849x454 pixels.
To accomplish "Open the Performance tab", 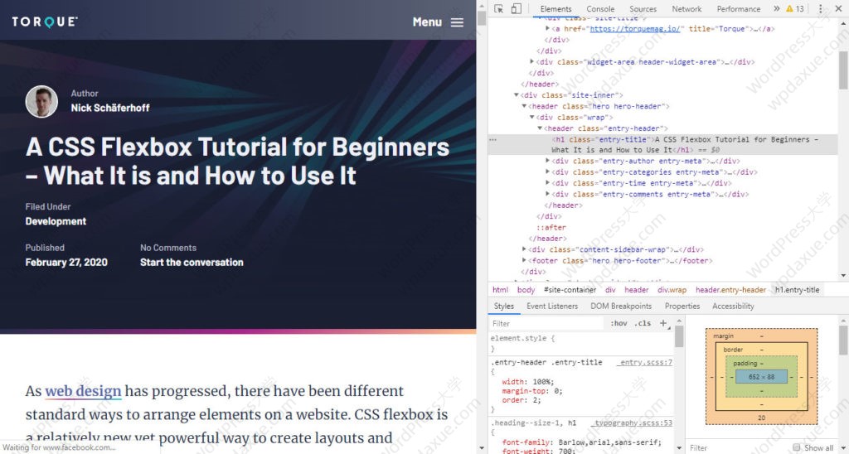I will point(739,8).
